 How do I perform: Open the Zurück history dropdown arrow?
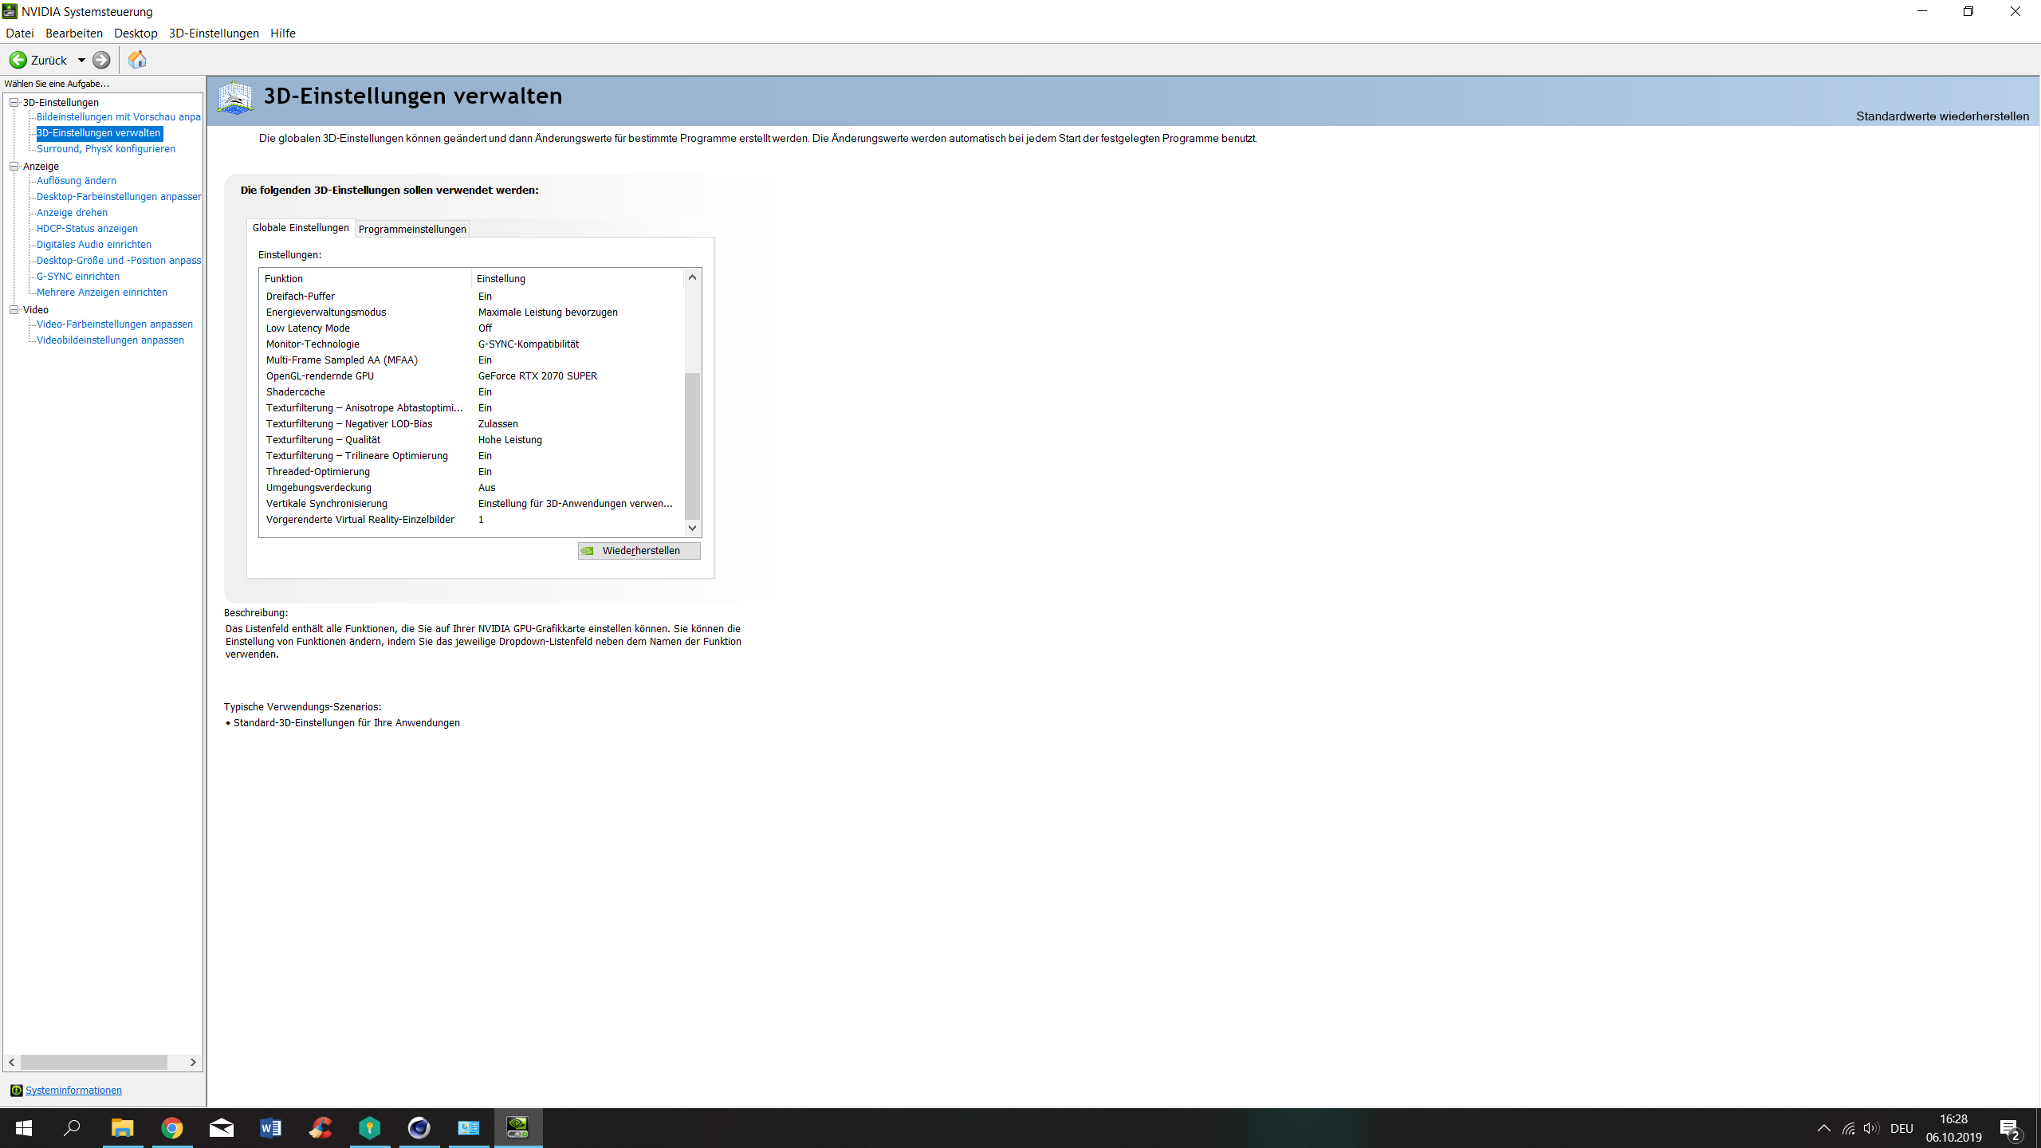[81, 60]
